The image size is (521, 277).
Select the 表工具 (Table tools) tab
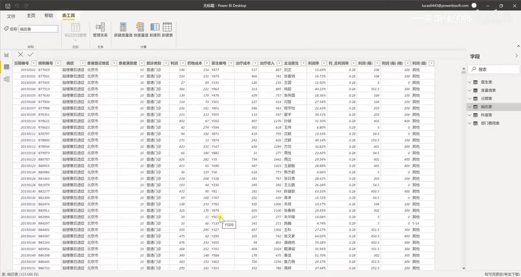(x=68, y=15)
